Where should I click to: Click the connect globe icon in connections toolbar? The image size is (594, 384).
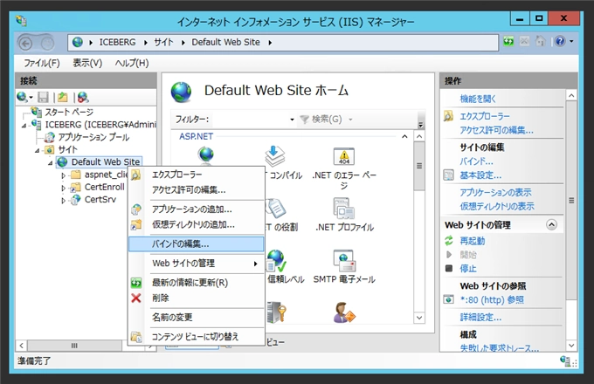click(22, 97)
